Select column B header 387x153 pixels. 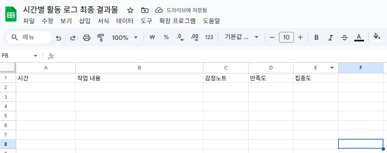pos(139,68)
